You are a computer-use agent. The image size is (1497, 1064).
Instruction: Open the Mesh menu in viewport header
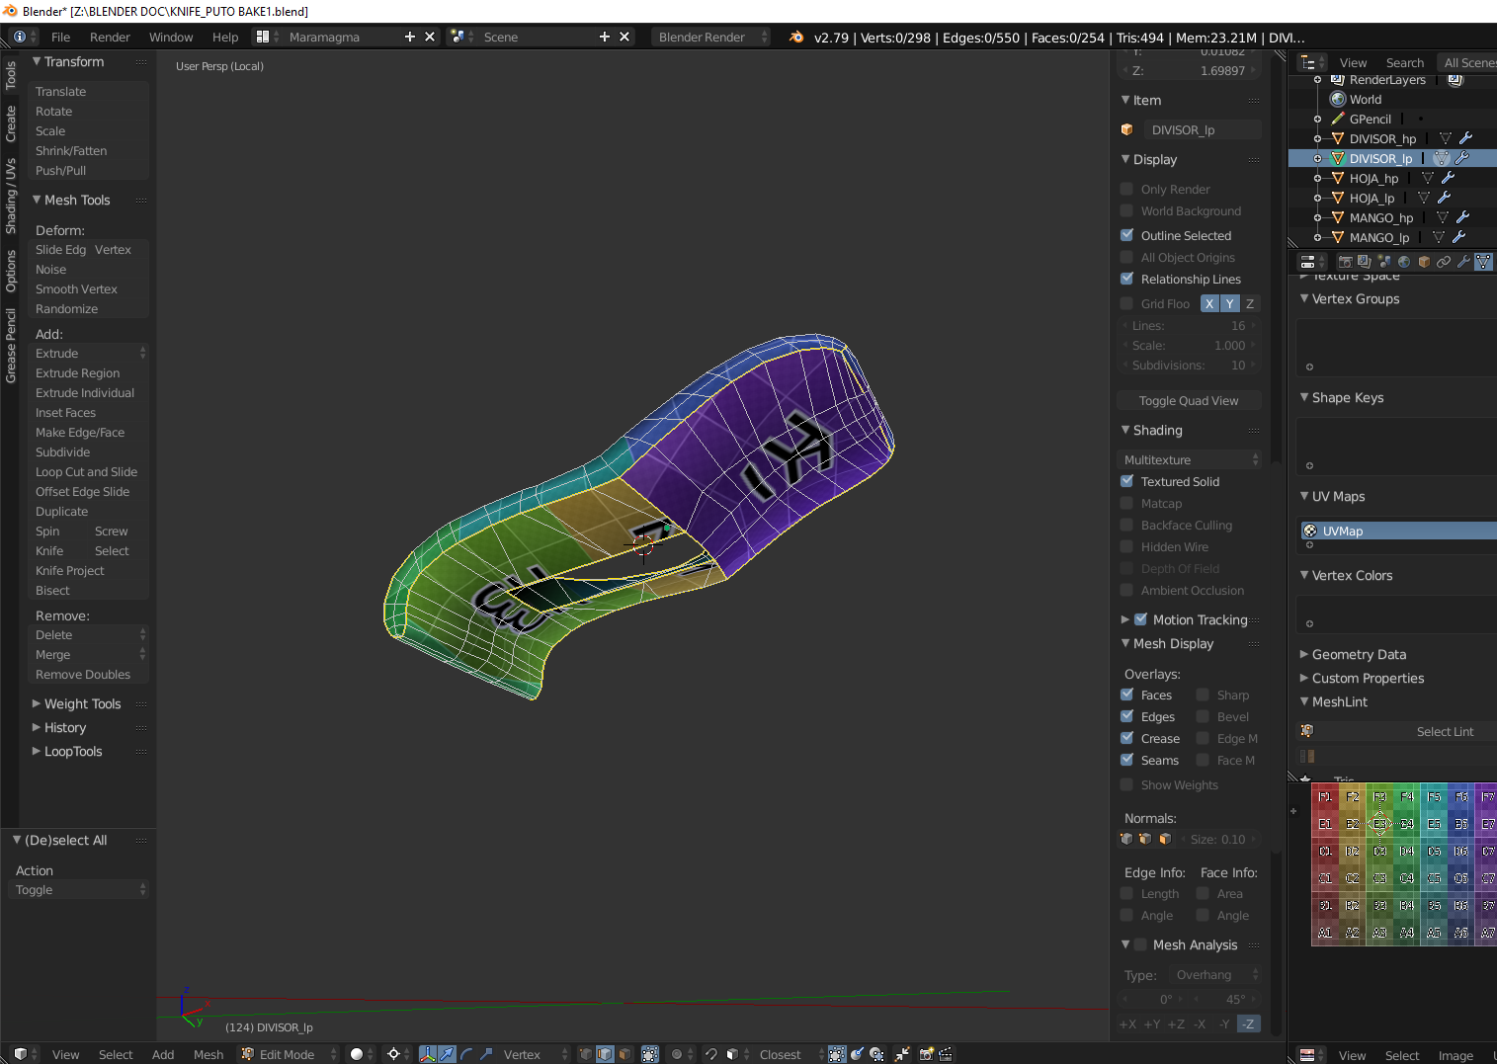[x=208, y=1054]
